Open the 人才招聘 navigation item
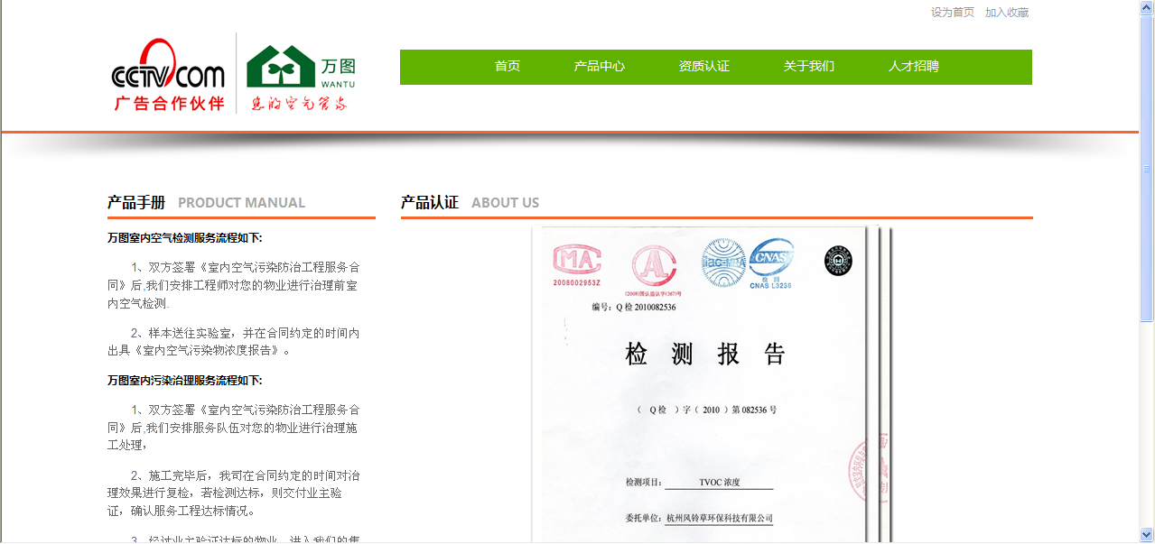1155x544 pixels. (x=914, y=67)
